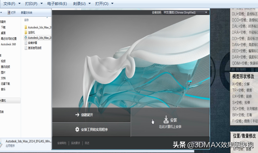Select 视频 library in navigation pane
This screenshot has width=258, height=153.
tap(3, 61)
